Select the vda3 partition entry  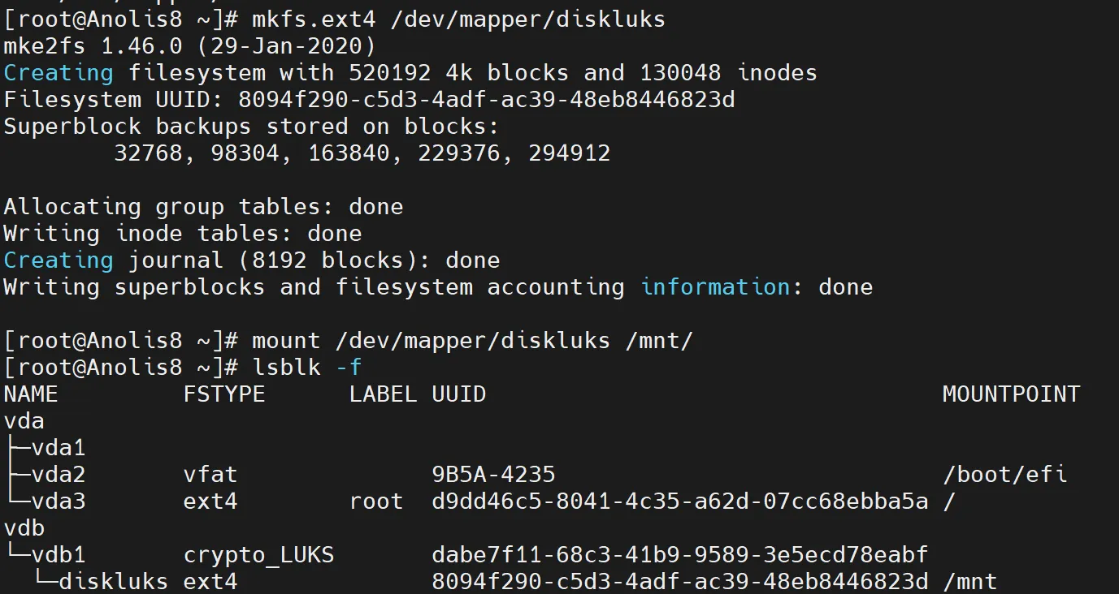click(59, 501)
